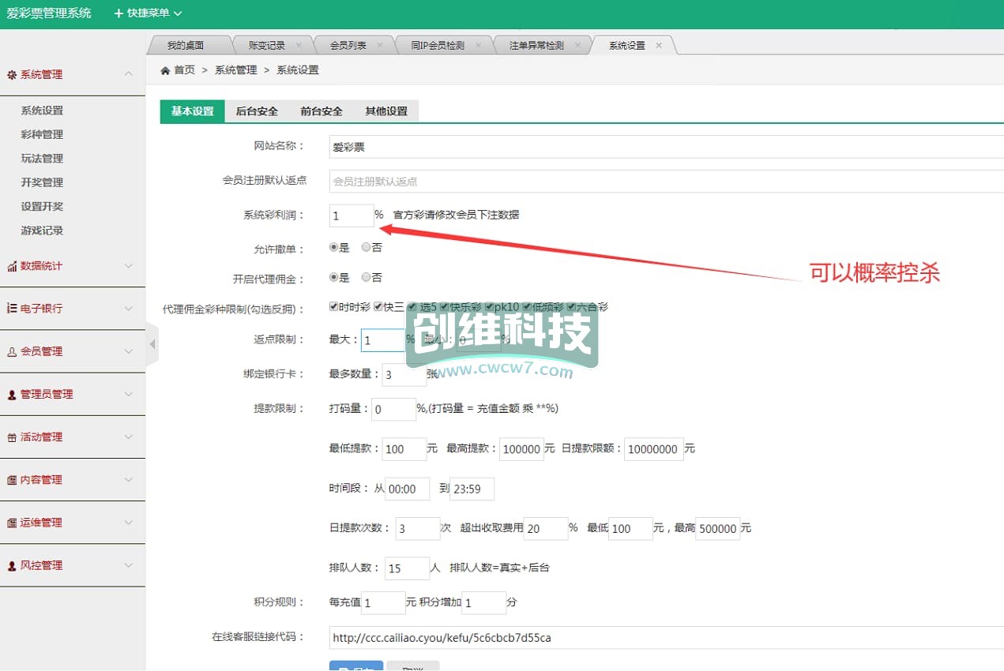Switch to the 会员列表 tab
1004x671 pixels.
[348, 46]
